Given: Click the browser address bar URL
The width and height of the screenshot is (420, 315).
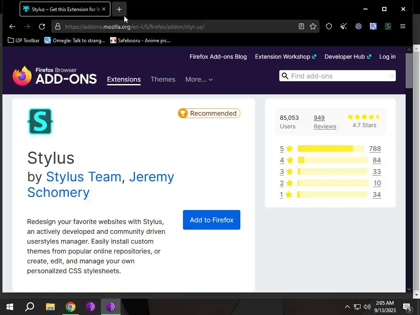Looking at the screenshot, I should (135, 27).
